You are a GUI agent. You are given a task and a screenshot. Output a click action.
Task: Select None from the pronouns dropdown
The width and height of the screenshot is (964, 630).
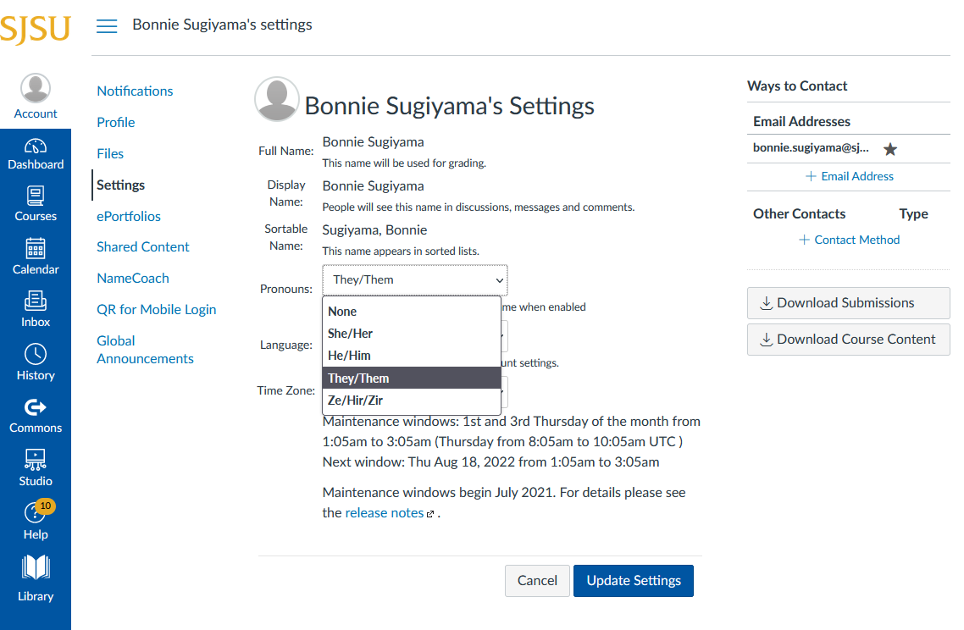342,311
